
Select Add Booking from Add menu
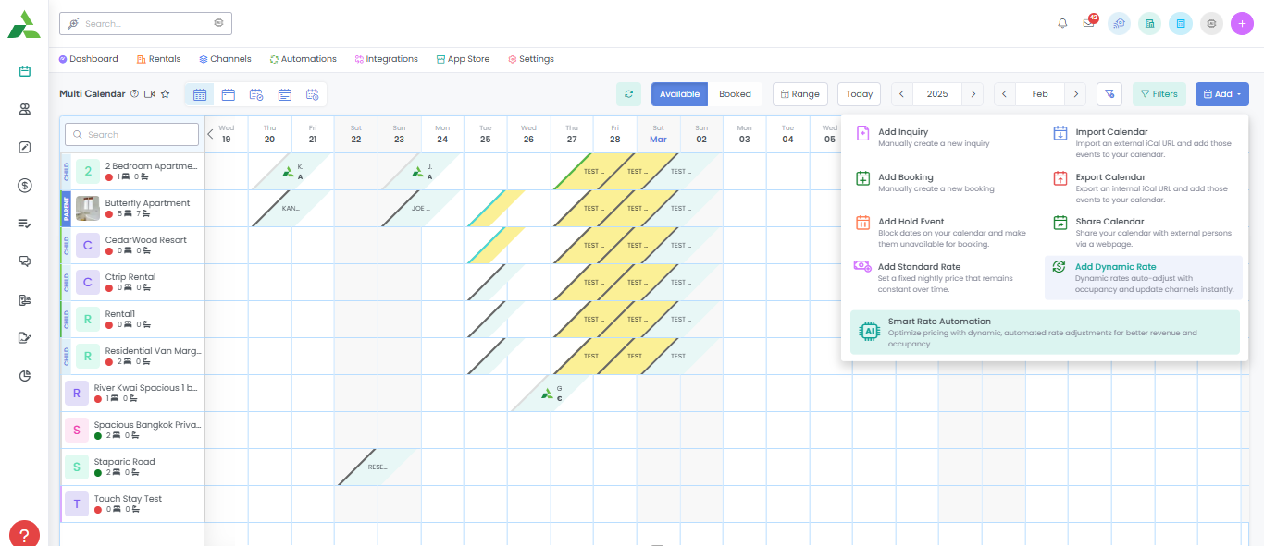click(943, 183)
